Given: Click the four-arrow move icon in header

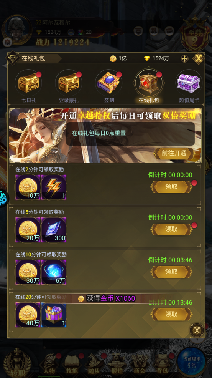Looking at the screenshot, I should point(184,58).
